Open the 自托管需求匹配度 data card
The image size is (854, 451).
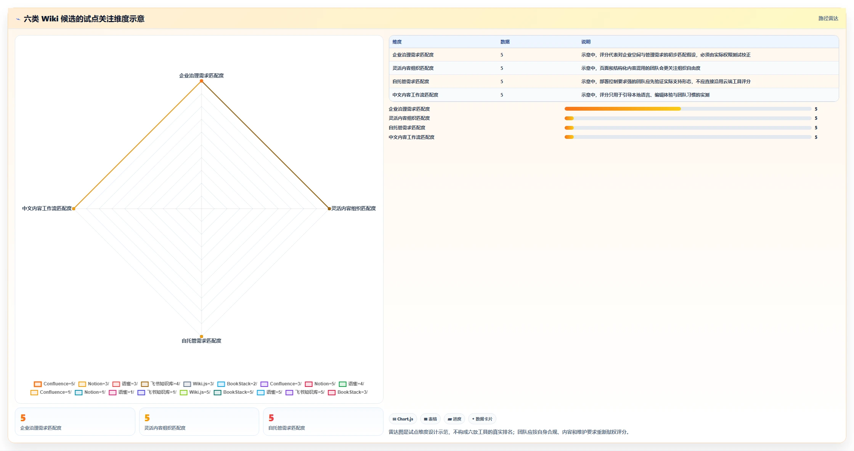pyautogui.click(x=323, y=422)
